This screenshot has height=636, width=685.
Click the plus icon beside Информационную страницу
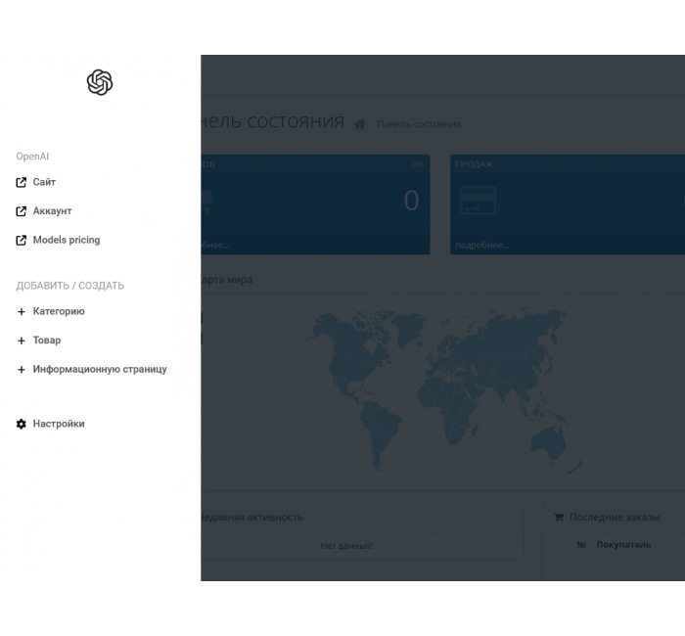[21, 370]
